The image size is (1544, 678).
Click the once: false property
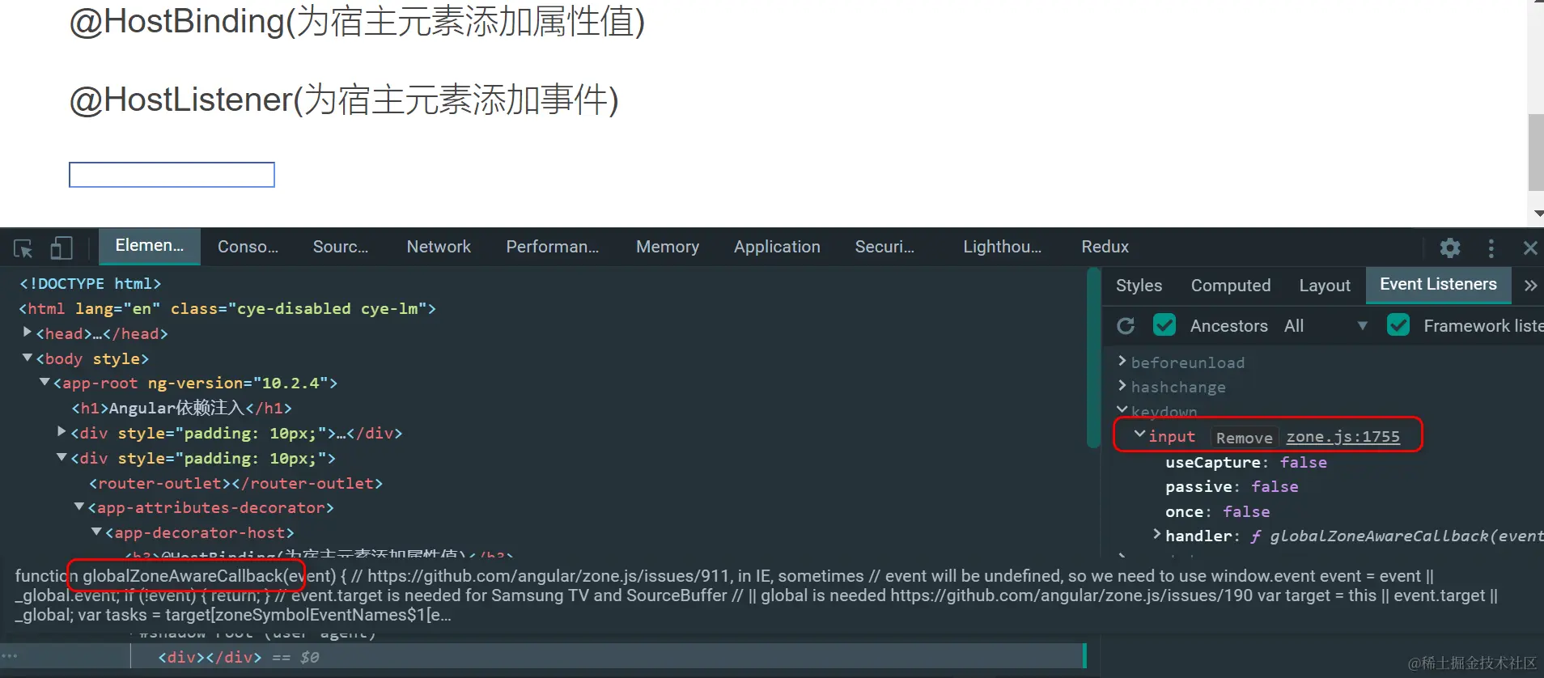(x=1217, y=511)
